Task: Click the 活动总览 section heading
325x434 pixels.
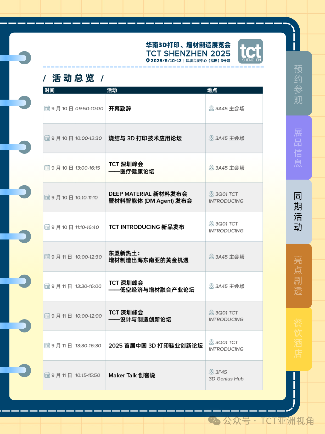Action: tap(73, 78)
